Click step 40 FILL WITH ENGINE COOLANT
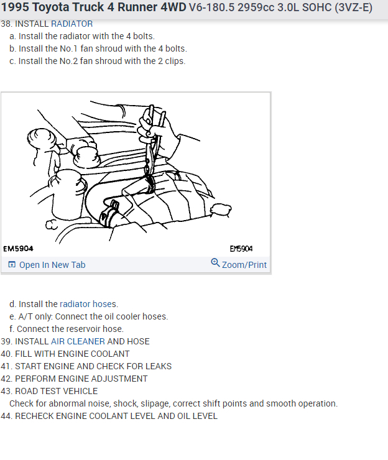This screenshot has width=388, height=460. tap(65, 354)
